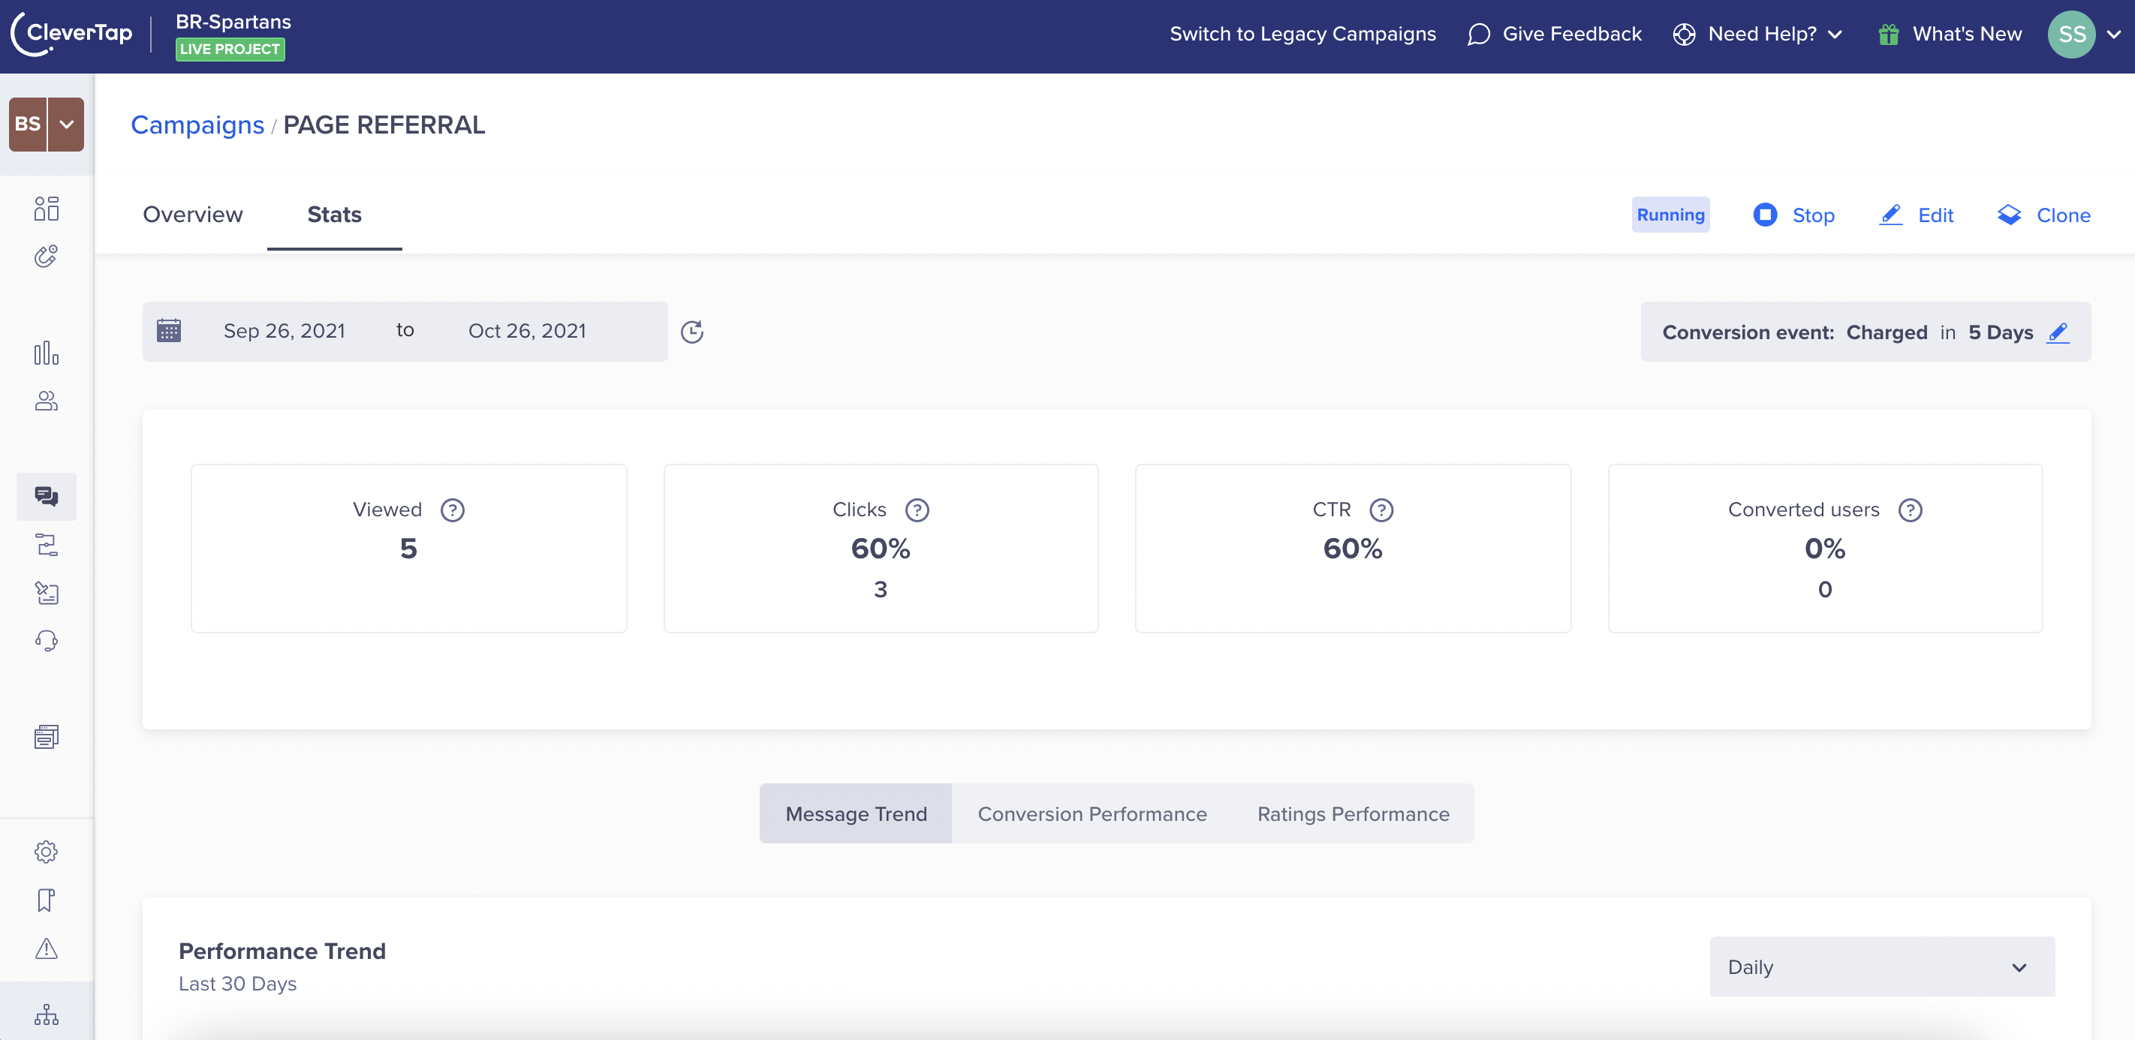Screen dimensions: 2135x1040
Task: Expand the BS project switcher chevron
Action: (x=66, y=125)
